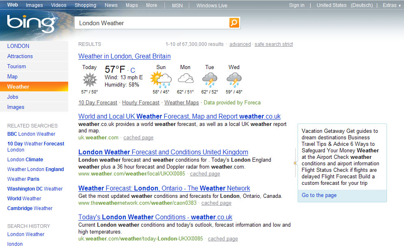404x249 pixels.
Task: Switch temperature units to Celsius
Action: (x=132, y=70)
